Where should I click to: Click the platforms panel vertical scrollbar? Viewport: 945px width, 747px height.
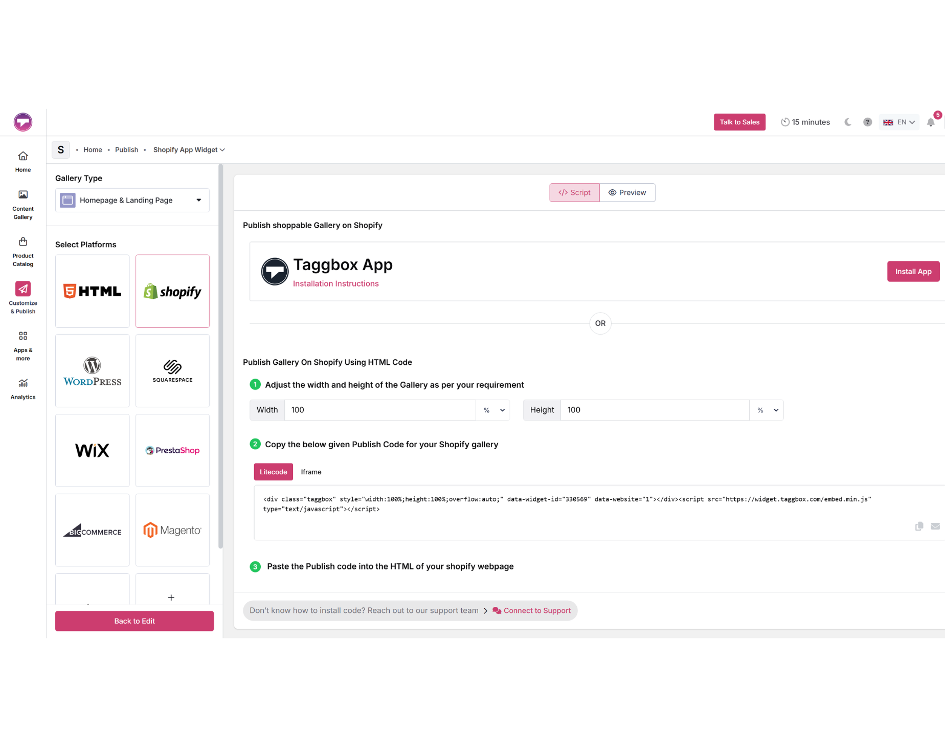point(220,357)
